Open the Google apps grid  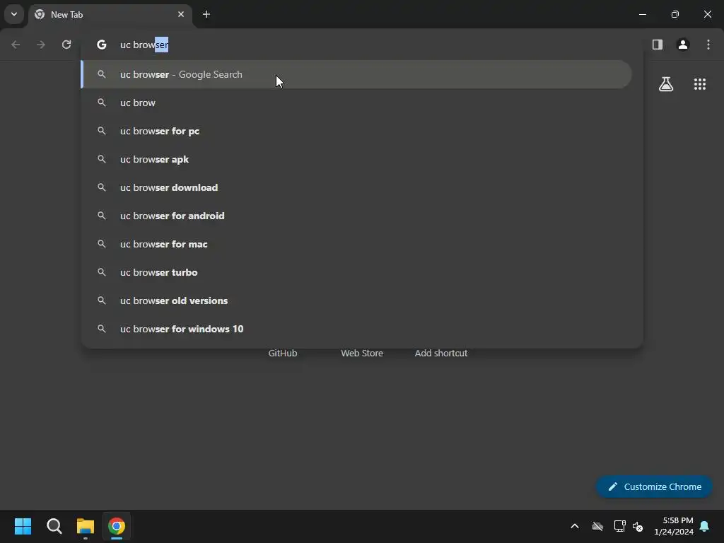tap(700, 84)
